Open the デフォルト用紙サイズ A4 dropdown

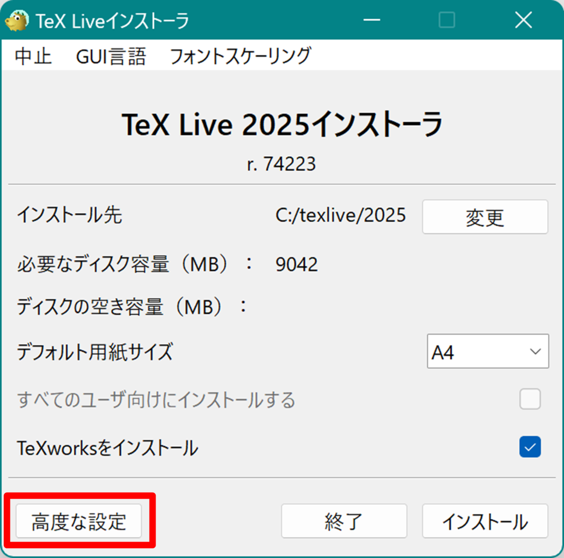point(488,351)
